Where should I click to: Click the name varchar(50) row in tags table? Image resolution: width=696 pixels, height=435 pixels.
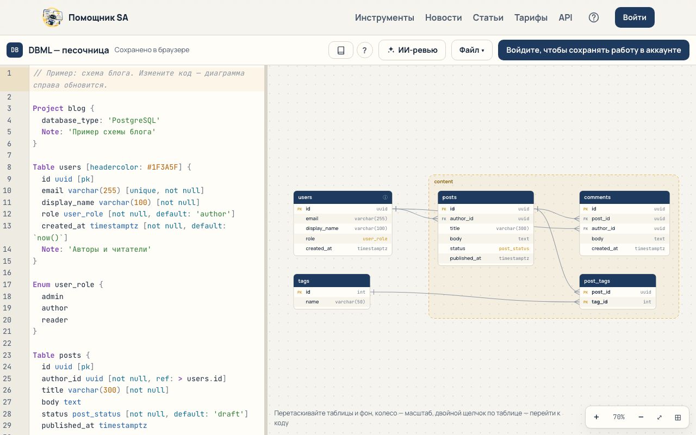(x=332, y=302)
